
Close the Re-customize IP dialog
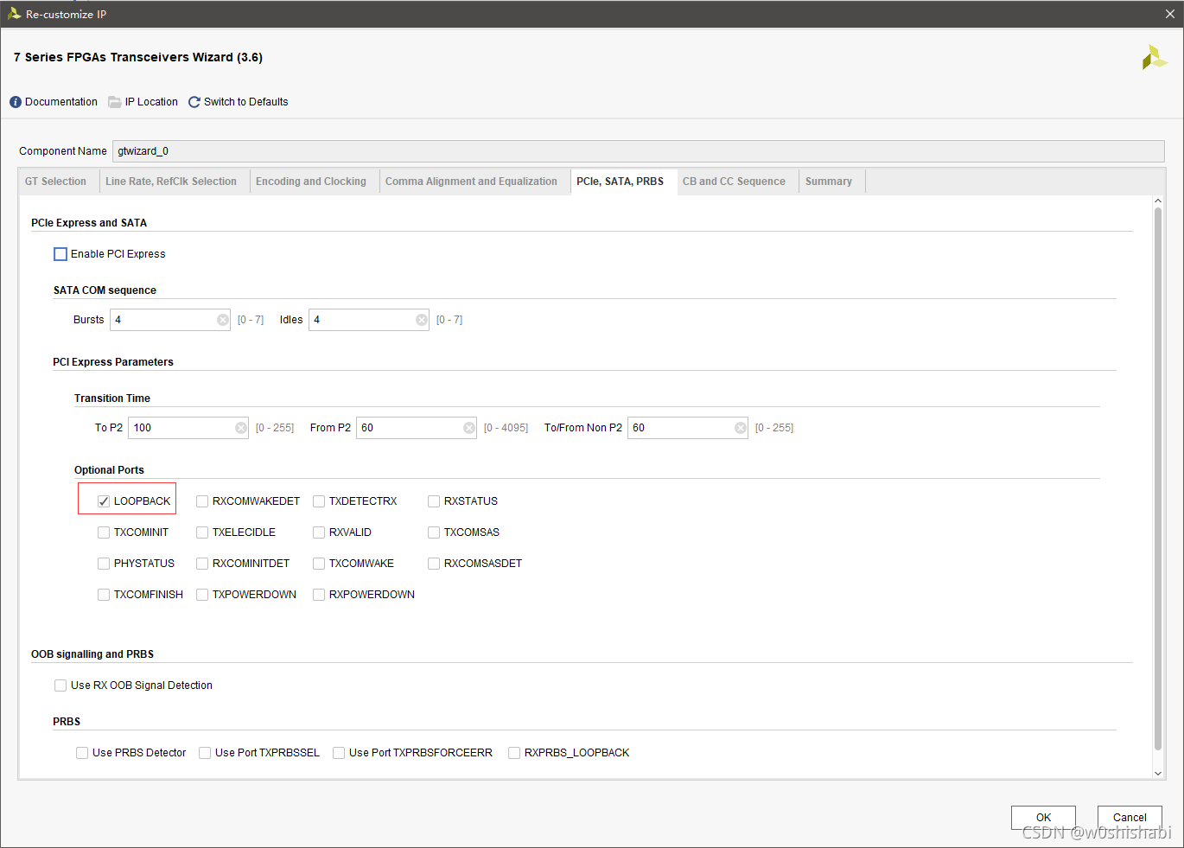(1170, 14)
